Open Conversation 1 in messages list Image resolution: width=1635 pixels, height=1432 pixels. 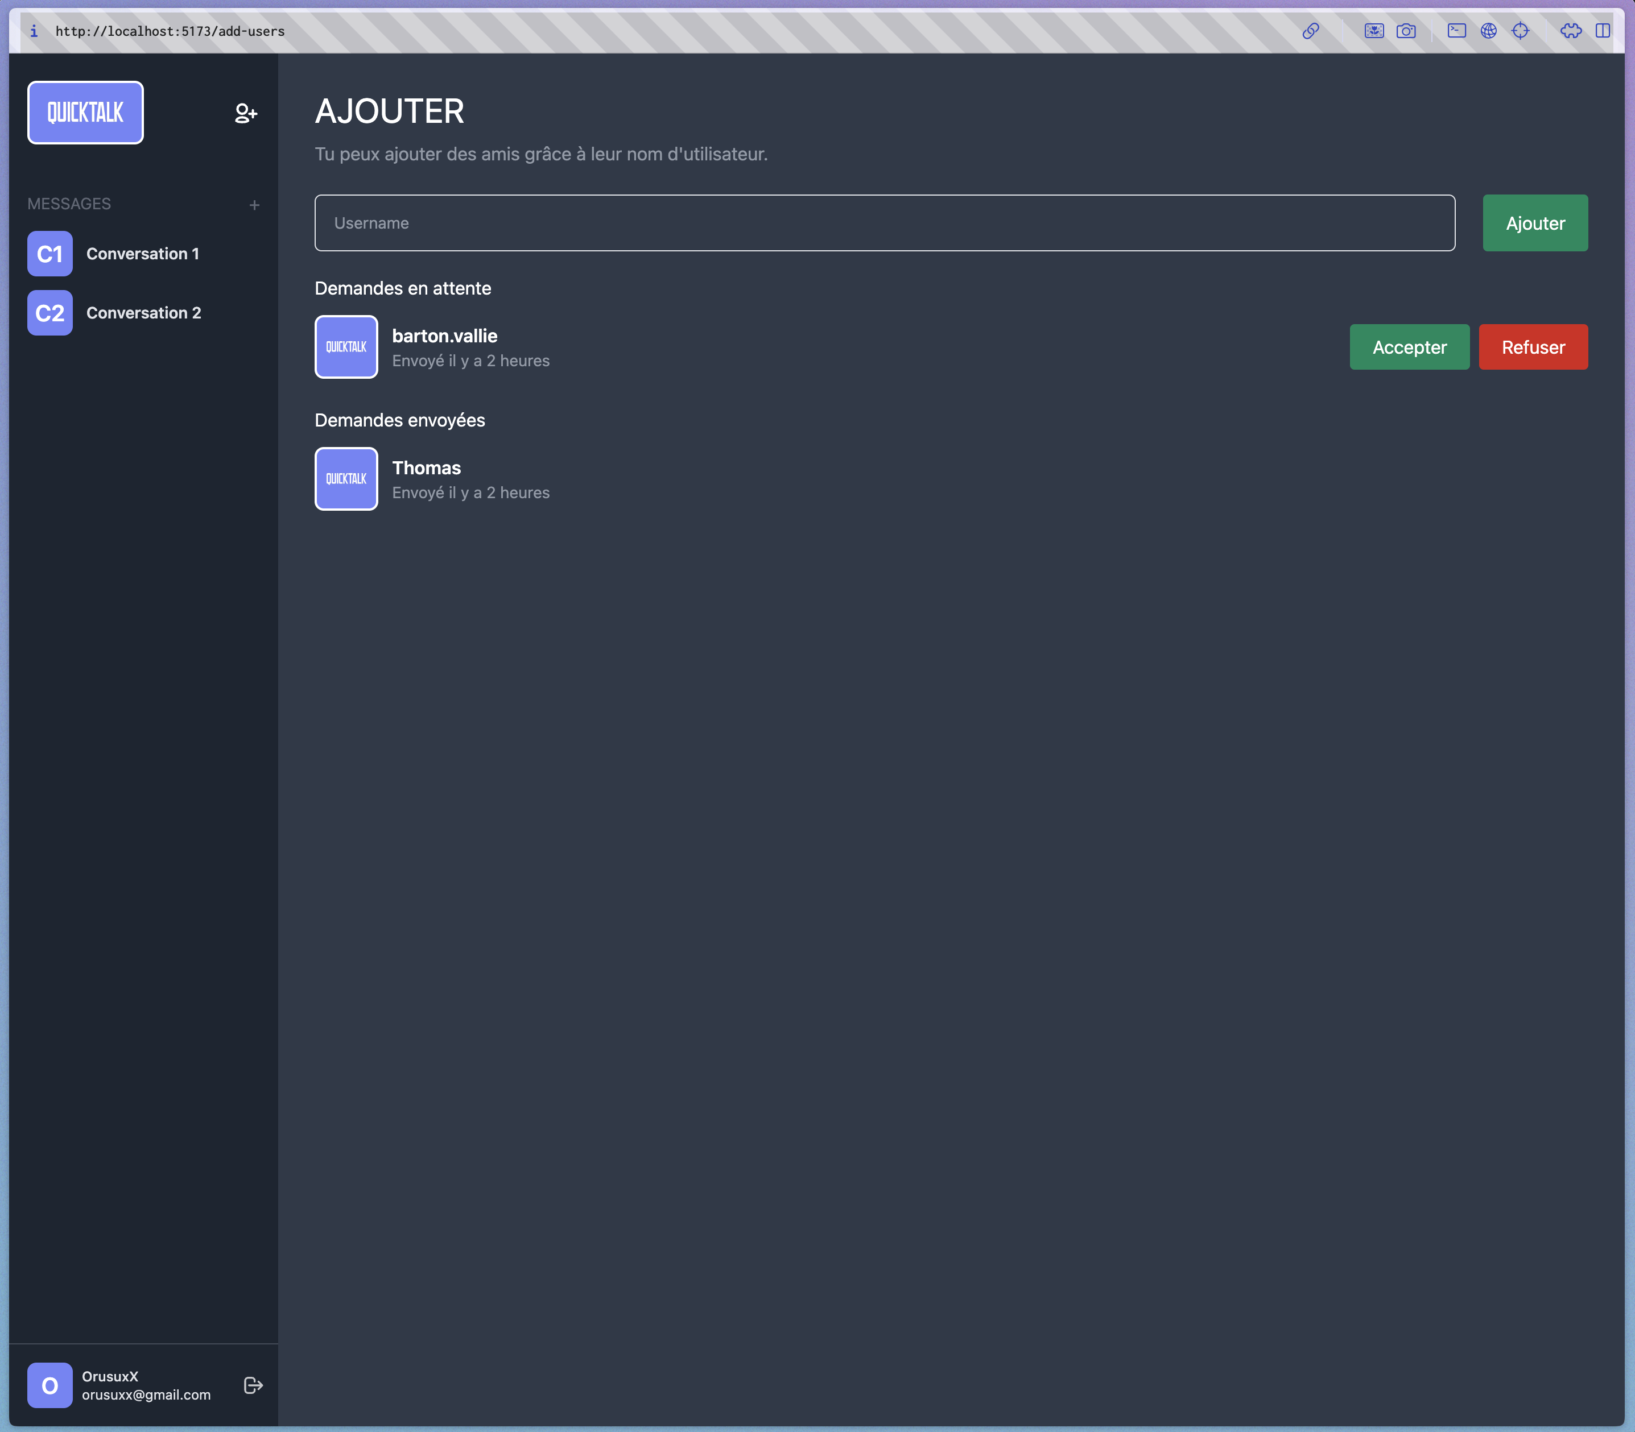coord(142,254)
